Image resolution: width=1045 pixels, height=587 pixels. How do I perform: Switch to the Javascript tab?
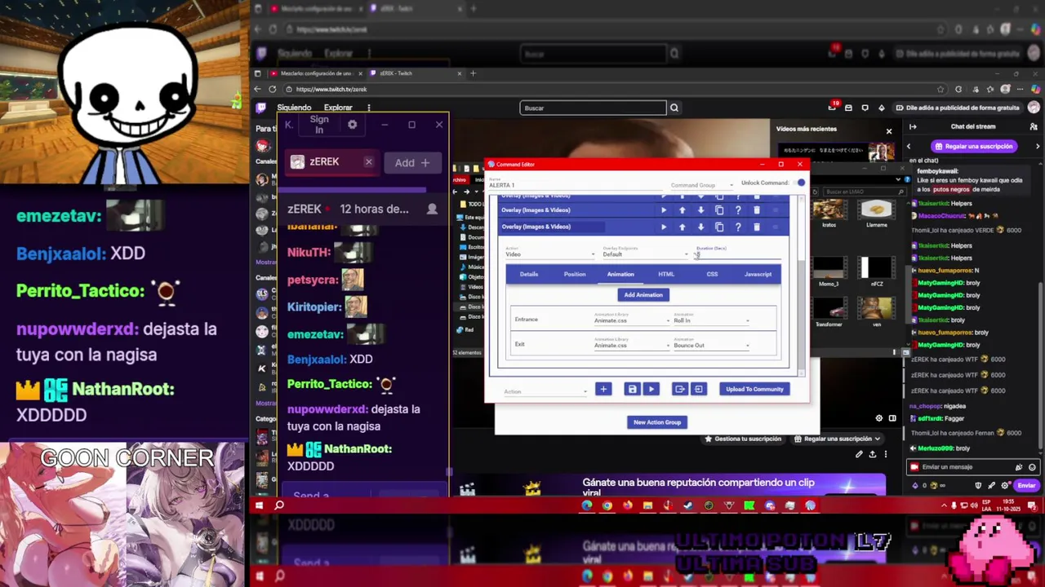pos(758,274)
